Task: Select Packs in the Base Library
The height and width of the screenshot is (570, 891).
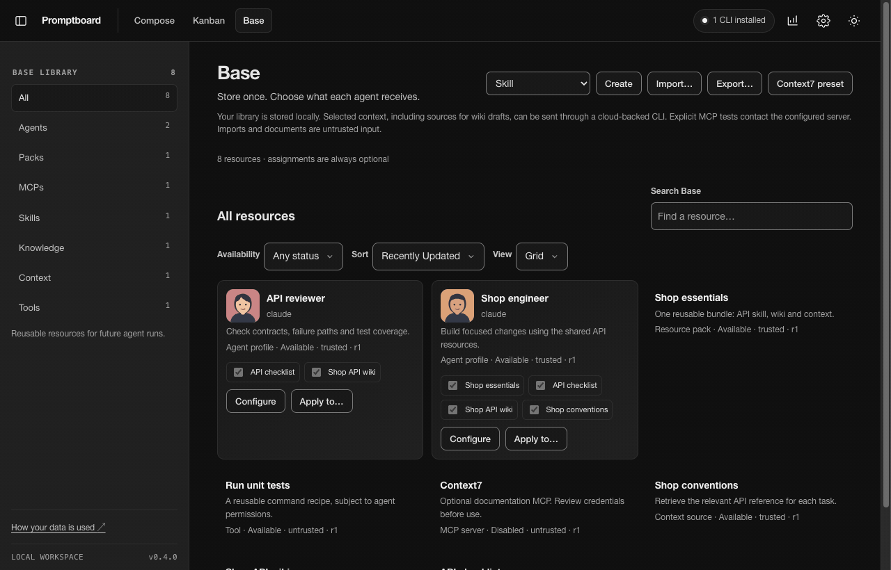Action: [x=94, y=158]
